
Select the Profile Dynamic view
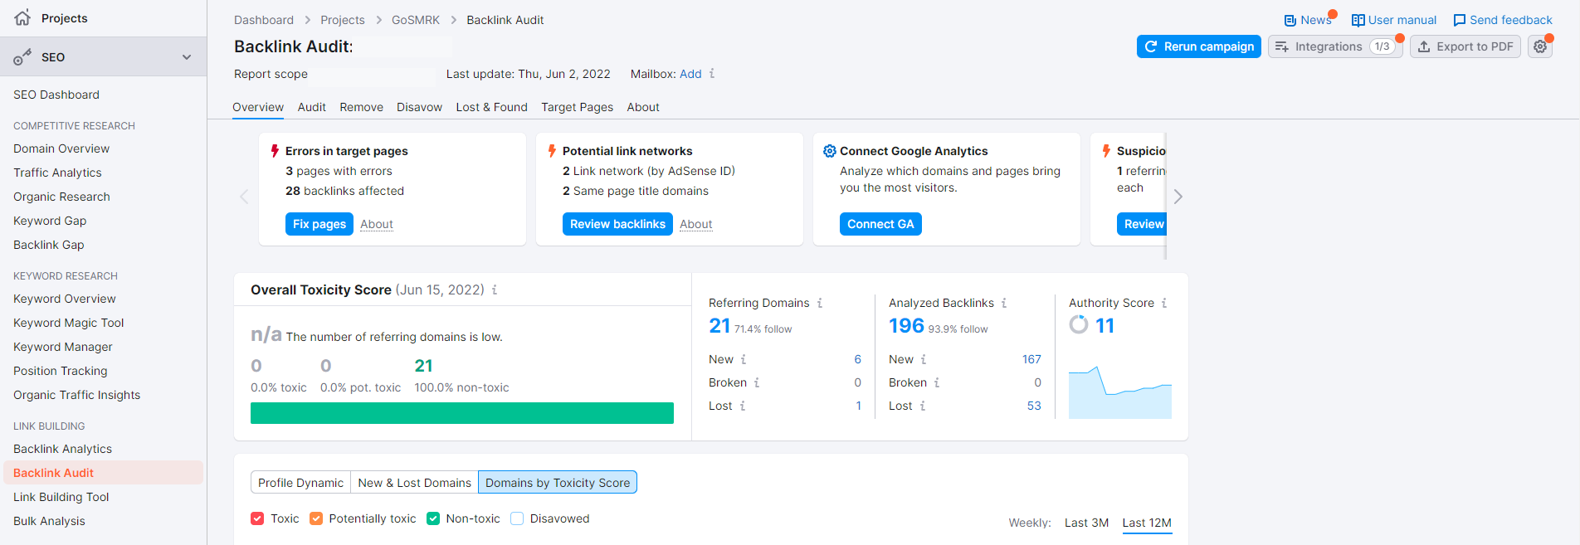tap(300, 483)
